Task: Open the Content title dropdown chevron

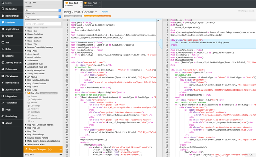Action: click(x=96, y=12)
